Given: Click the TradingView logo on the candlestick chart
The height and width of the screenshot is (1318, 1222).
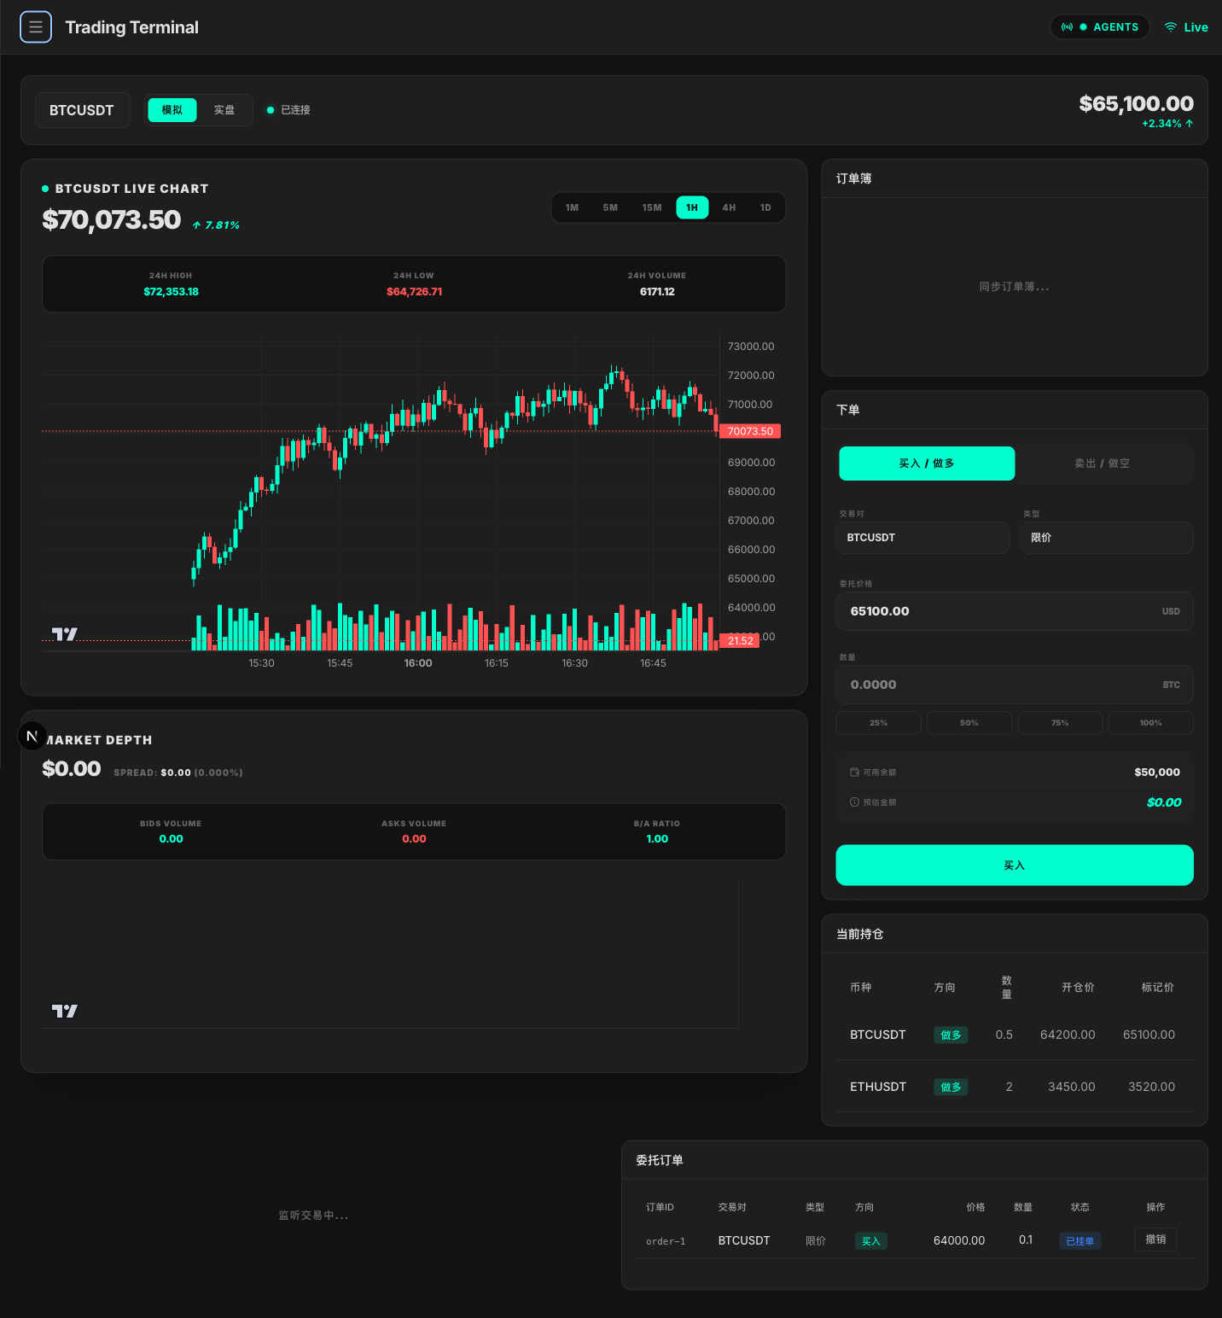Looking at the screenshot, I should point(65,634).
